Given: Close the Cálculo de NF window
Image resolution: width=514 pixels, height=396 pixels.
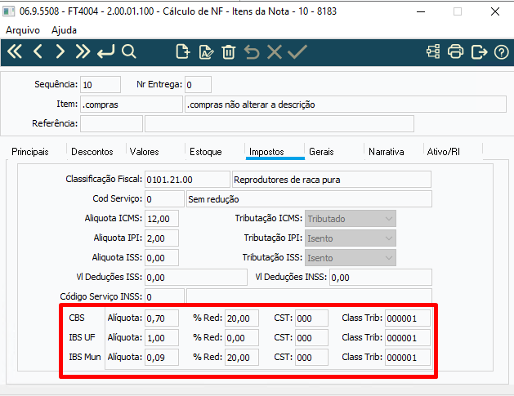Looking at the screenshot, I should click(495, 11).
